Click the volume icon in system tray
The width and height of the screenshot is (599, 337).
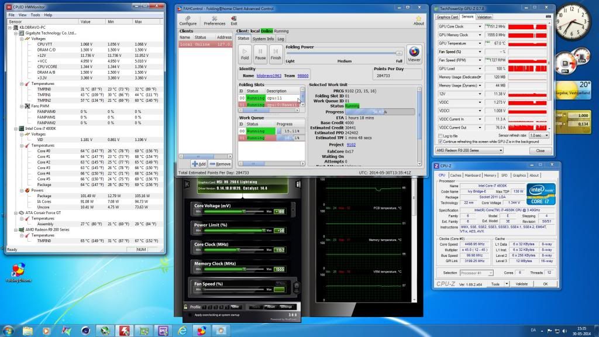tap(564, 331)
